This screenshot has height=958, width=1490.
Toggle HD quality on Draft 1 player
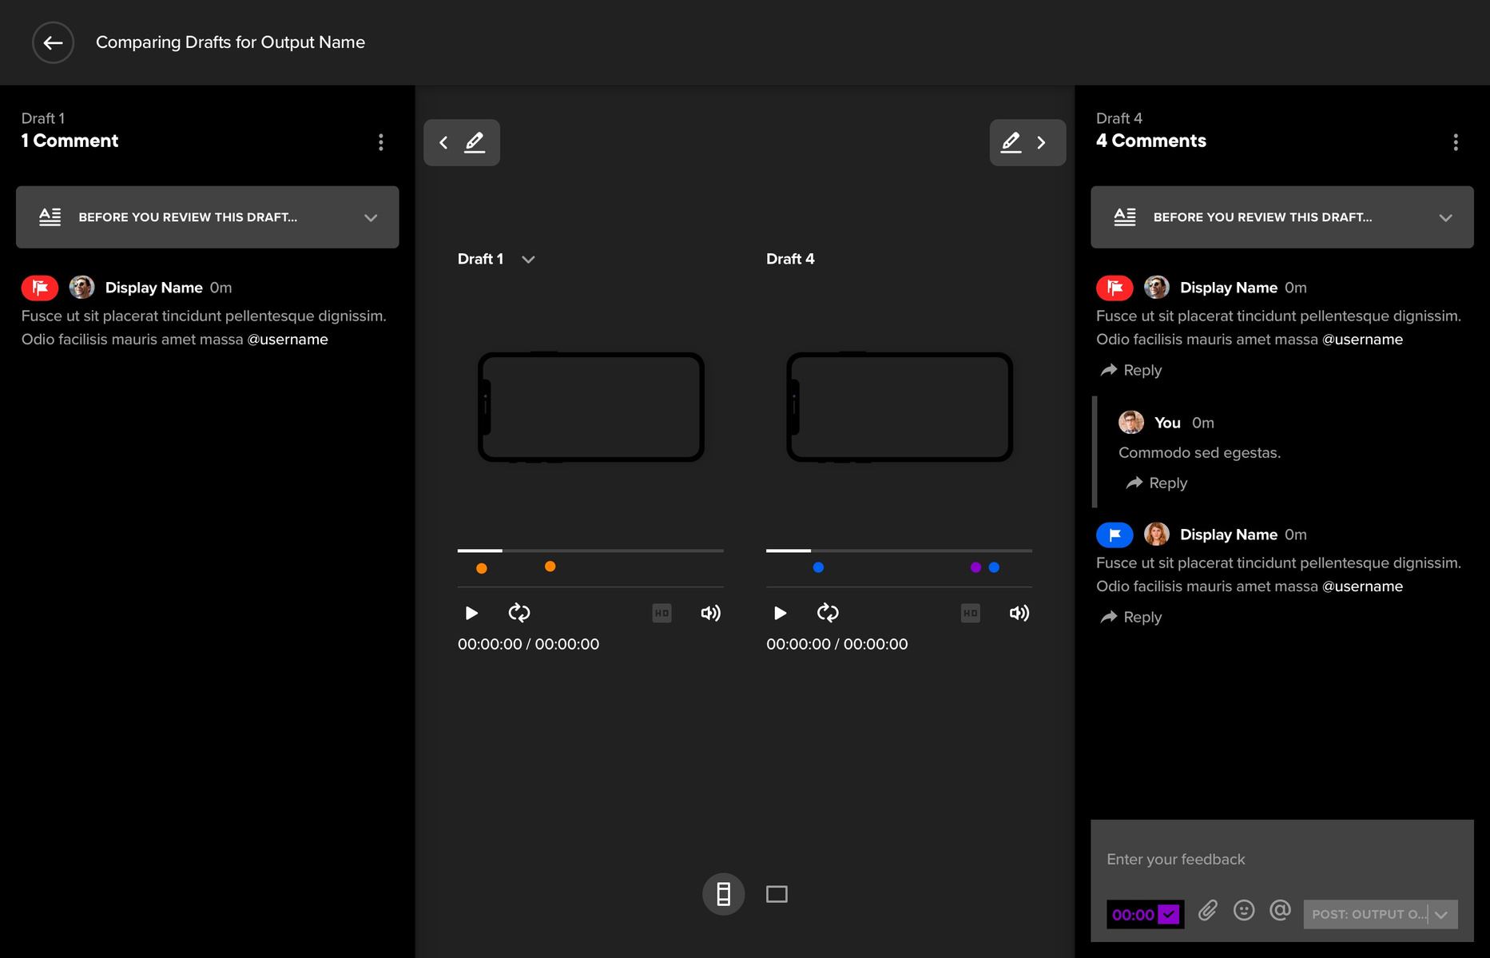tap(662, 613)
